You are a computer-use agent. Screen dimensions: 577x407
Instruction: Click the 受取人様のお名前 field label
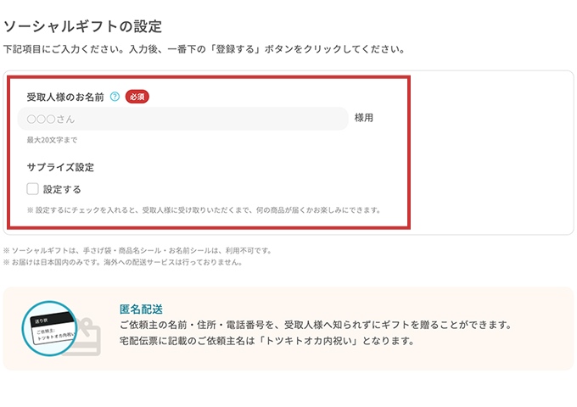point(65,97)
